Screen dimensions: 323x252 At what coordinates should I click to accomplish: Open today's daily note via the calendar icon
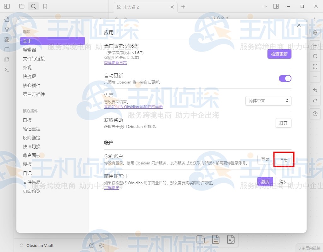7,49
